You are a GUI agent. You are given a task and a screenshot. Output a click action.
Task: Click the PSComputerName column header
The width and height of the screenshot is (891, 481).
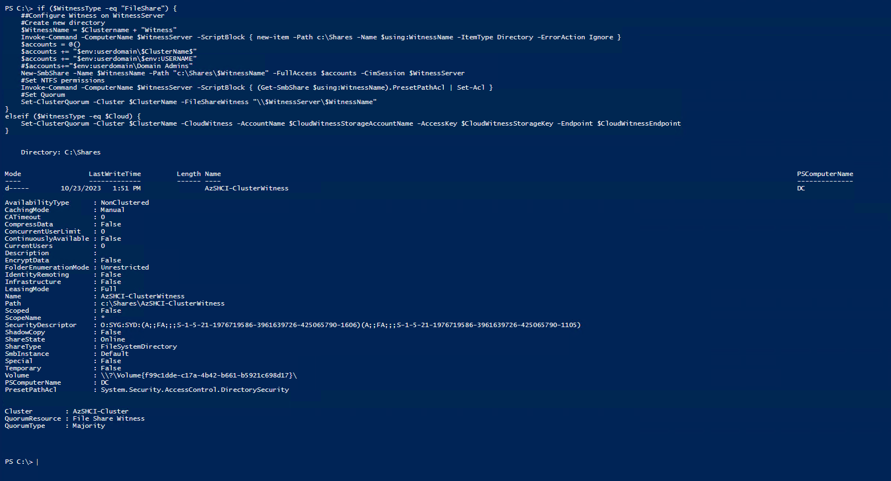tap(825, 174)
